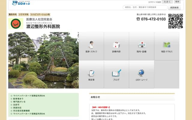Click the clinic name 渡辺整形外科医院

(43, 27)
